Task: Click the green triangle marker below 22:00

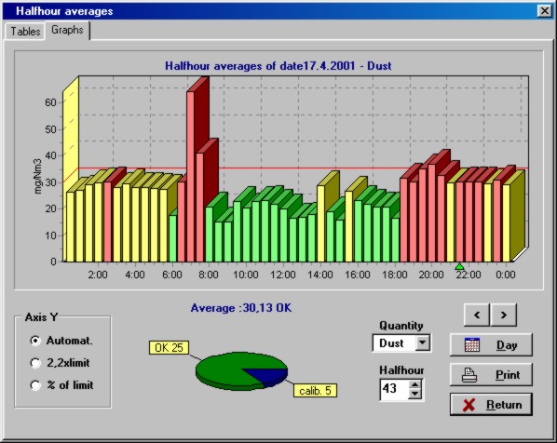Action: (459, 266)
